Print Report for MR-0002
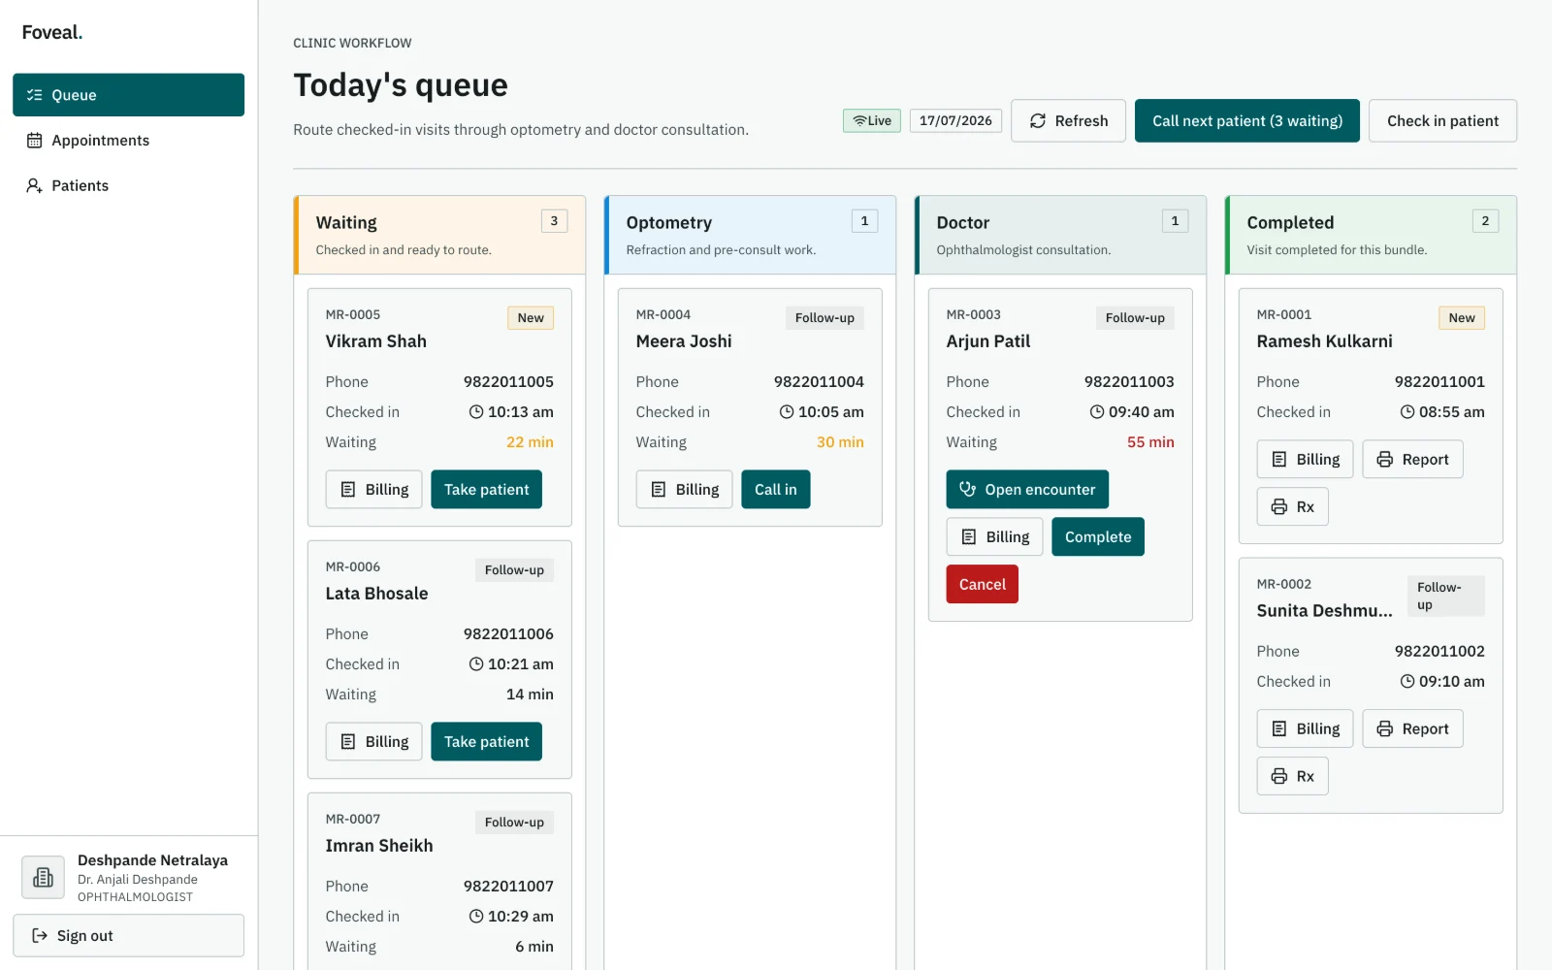 coord(1412,729)
